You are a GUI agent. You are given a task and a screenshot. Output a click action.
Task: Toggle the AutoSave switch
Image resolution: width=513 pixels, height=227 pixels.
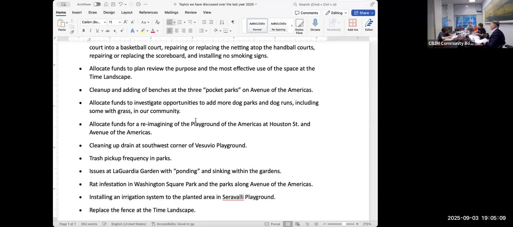pos(97,4)
